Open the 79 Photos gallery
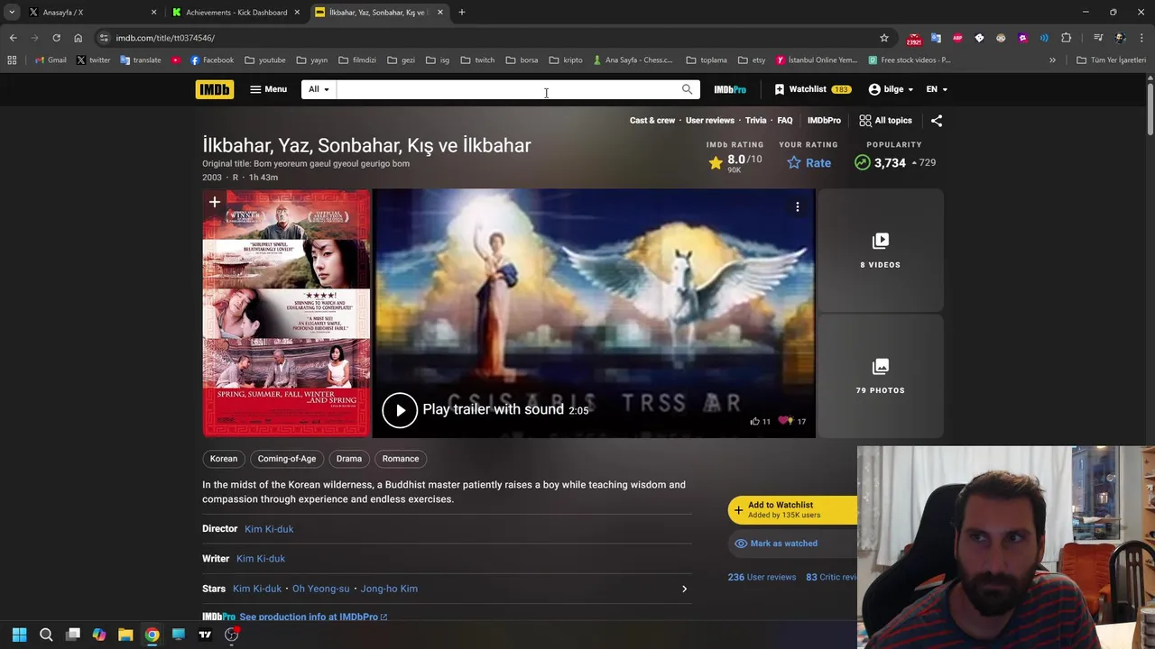This screenshot has width=1155, height=649. coord(880,376)
